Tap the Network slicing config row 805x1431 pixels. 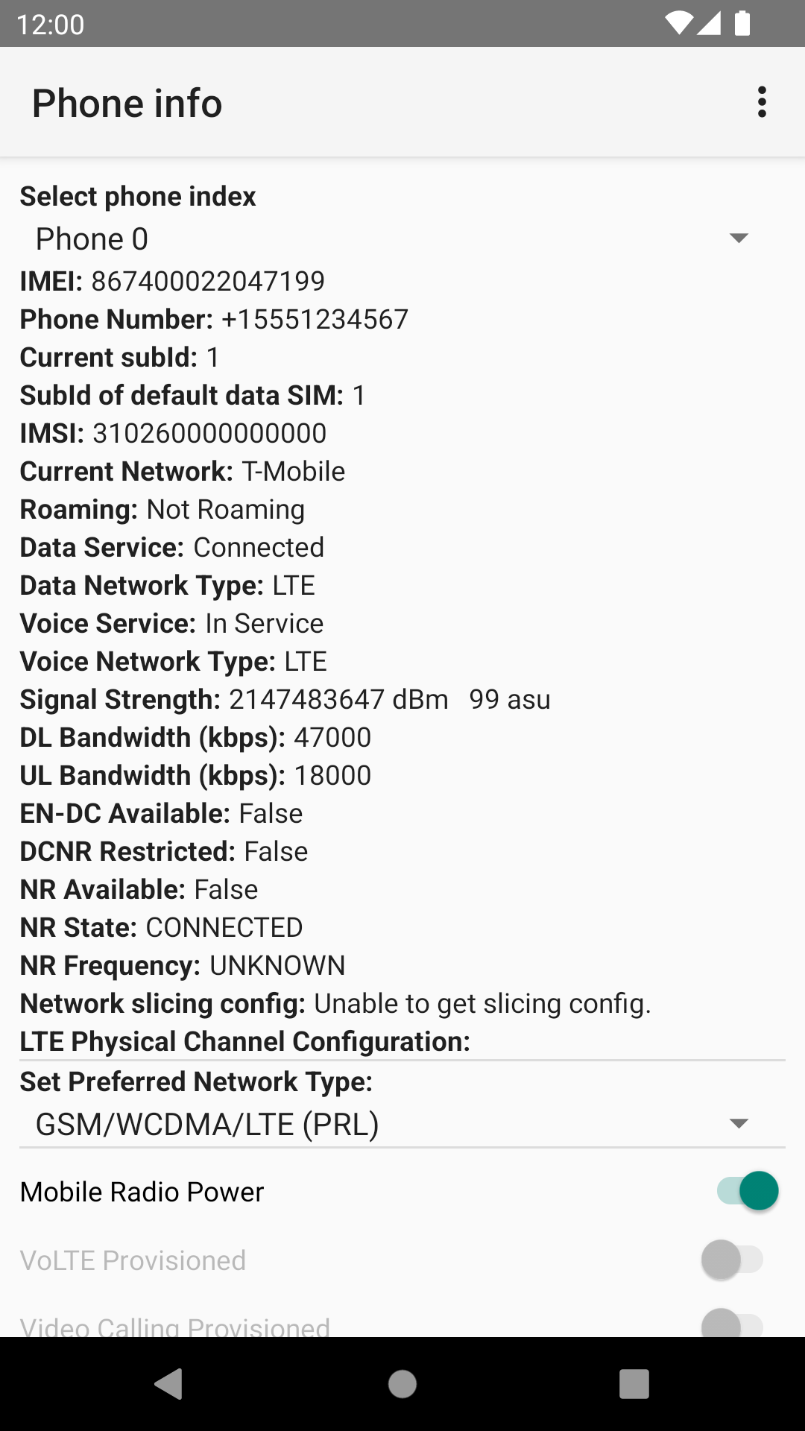[x=335, y=1003]
